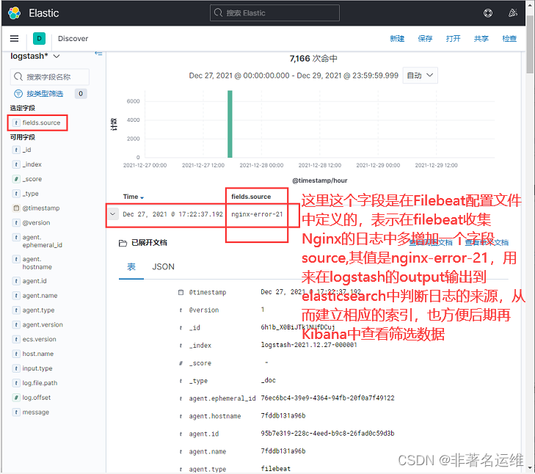Click the Share menu item in top bar
The width and height of the screenshot is (535, 474).
[481, 39]
